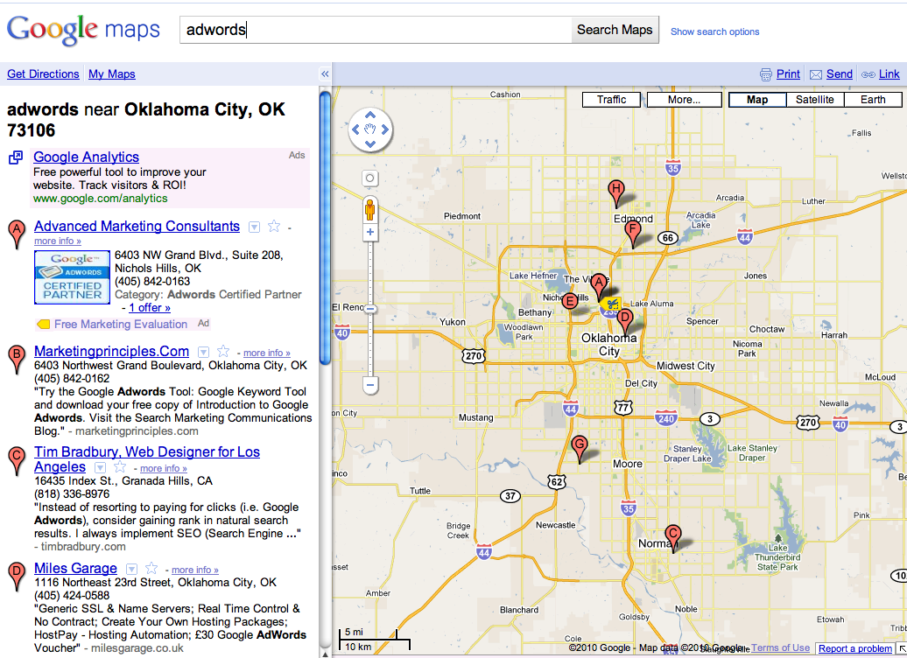The height and width of the screenshot is (658, 907).
Task: Open the Get Directions link
Action: [x=43, y=74]
